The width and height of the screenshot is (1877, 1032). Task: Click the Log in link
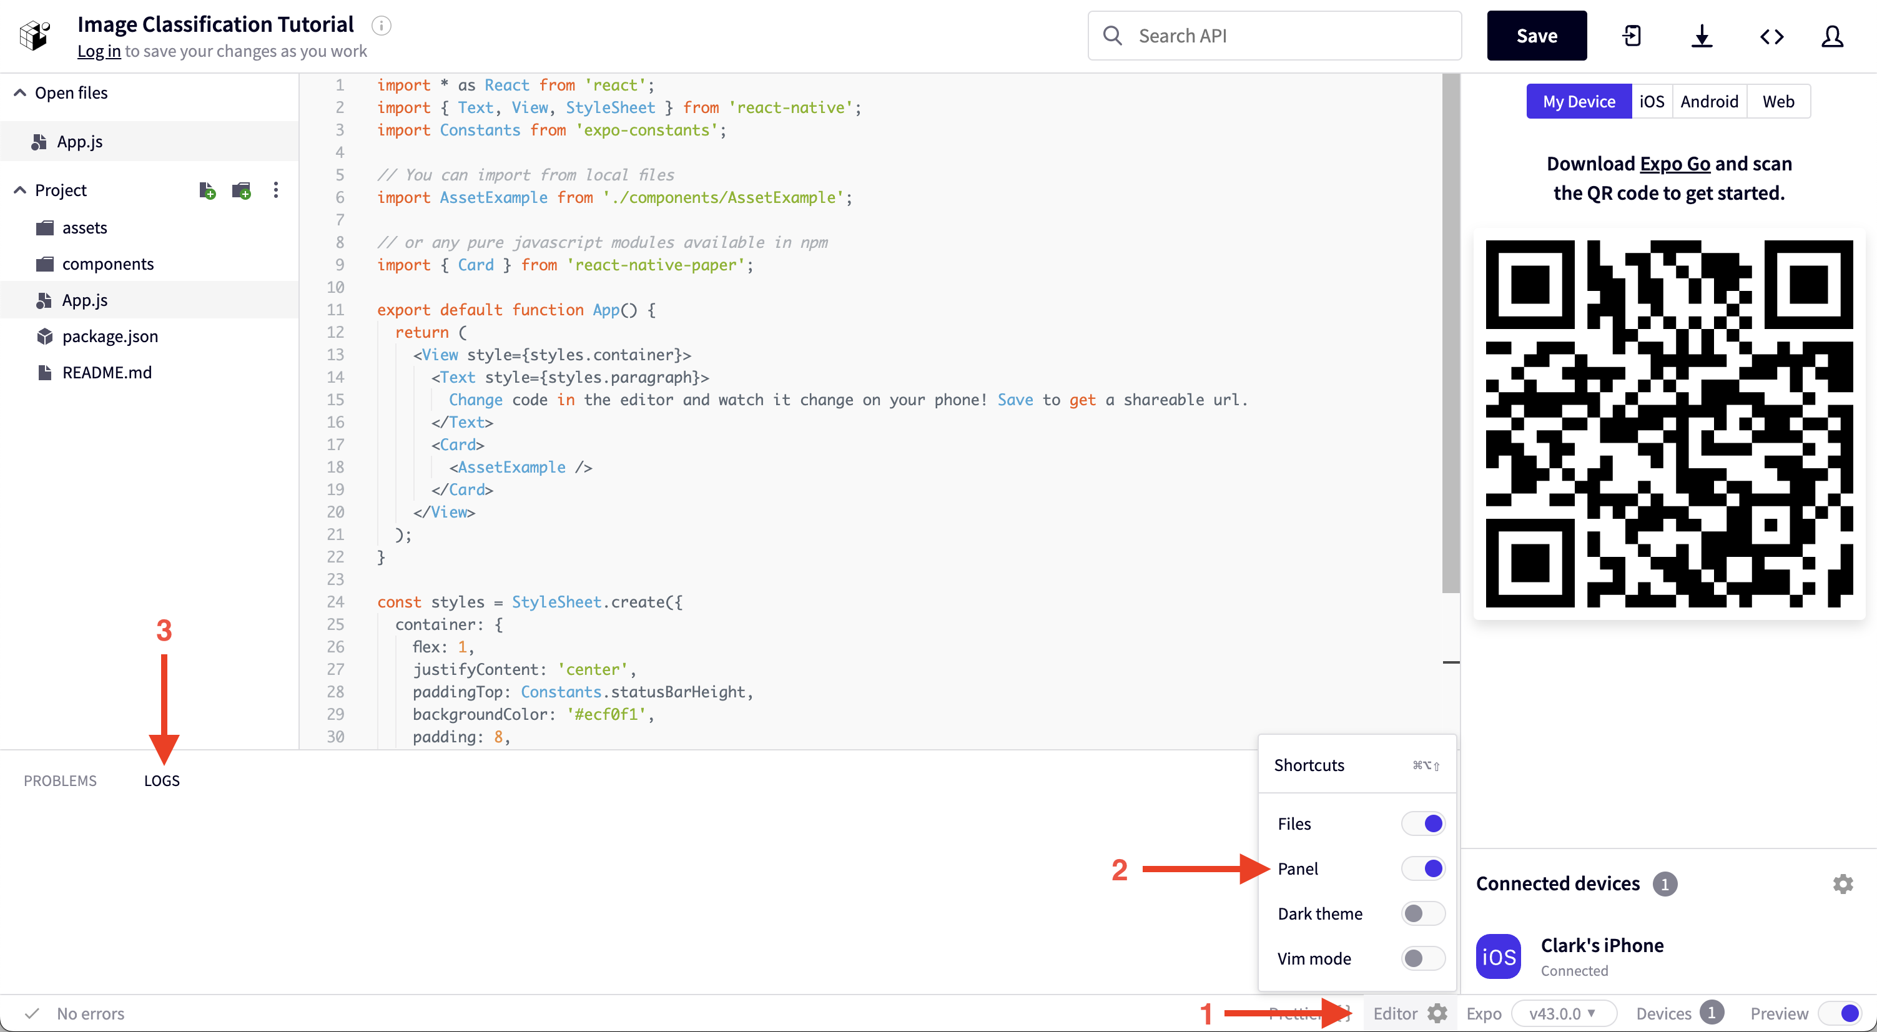pyautogui.click(x=99, y=51)
